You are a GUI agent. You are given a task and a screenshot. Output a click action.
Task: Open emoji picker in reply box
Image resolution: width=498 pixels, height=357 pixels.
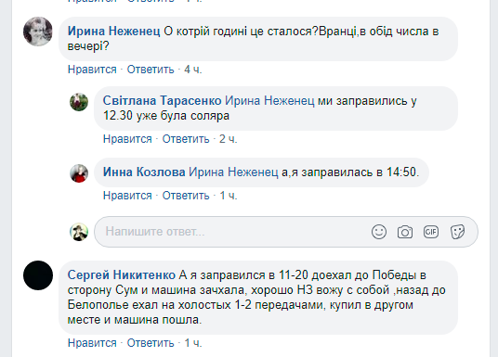click(378, 232)
